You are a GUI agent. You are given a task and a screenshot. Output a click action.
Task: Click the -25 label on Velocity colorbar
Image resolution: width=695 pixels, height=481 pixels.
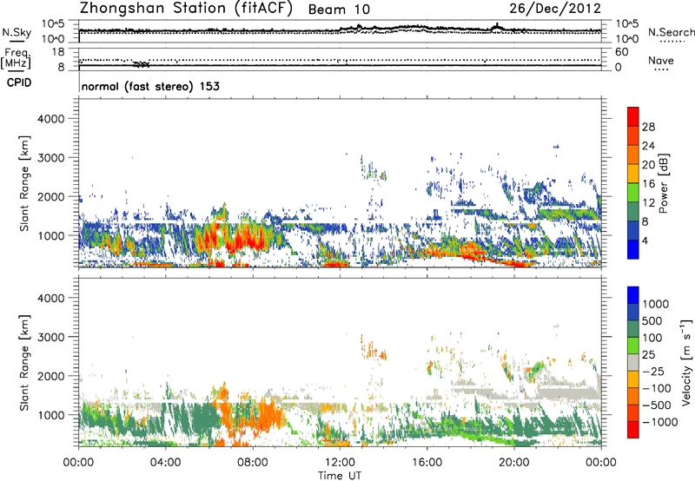(653, 371)
